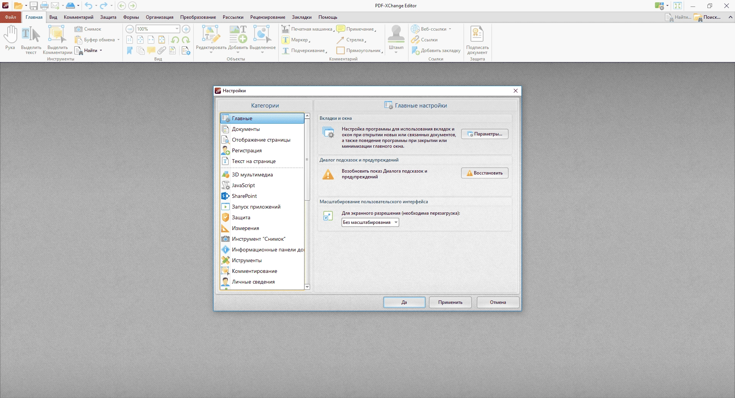Screen dimensions: 735x398
Task: Close the Настройки dialog
Action: (x=516, y=91)
